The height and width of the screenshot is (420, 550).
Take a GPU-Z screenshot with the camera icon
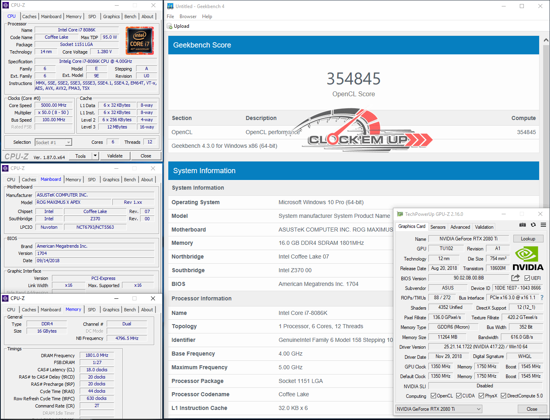coord(522,225)
